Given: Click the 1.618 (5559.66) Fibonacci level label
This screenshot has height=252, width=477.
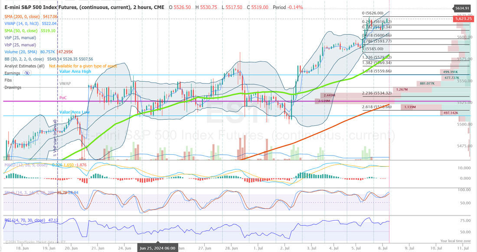Looking at the screenshot, I should 376,71.
